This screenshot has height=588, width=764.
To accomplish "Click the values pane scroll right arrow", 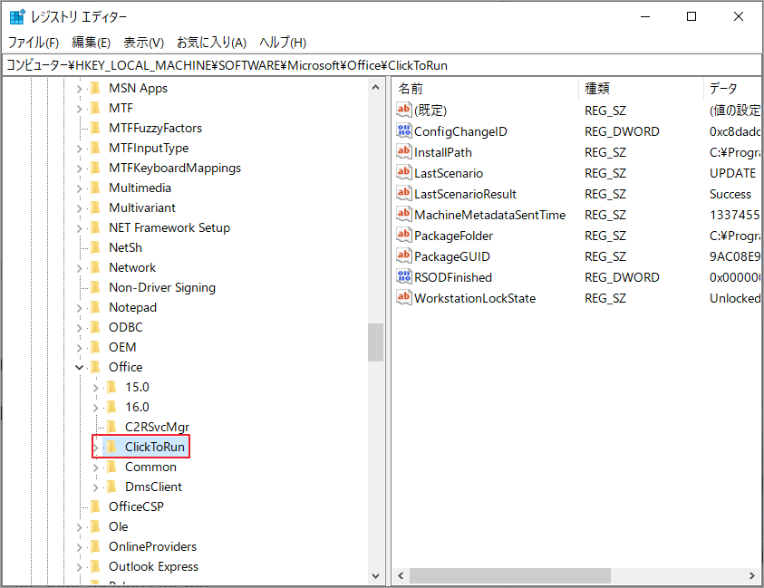I will pos(752,576).
